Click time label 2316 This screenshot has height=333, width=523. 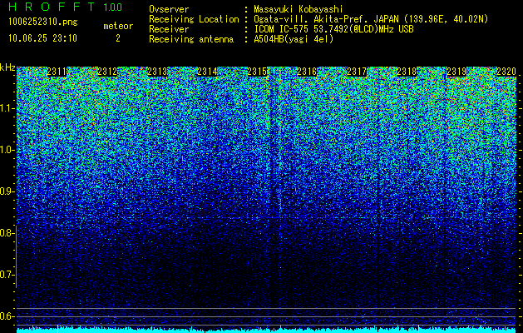coord(307,72)
